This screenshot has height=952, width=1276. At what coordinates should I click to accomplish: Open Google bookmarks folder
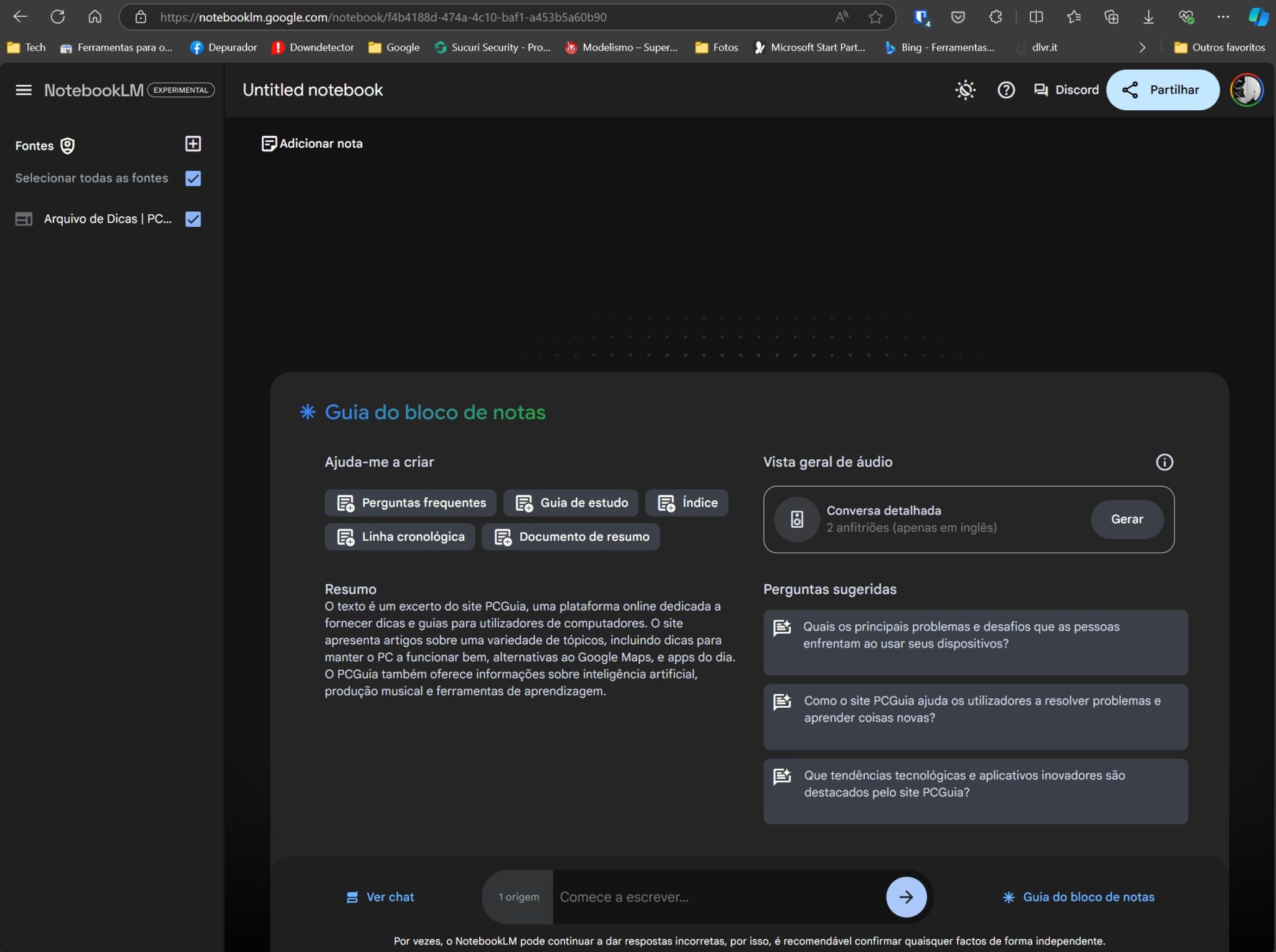(x=394, y=47)
